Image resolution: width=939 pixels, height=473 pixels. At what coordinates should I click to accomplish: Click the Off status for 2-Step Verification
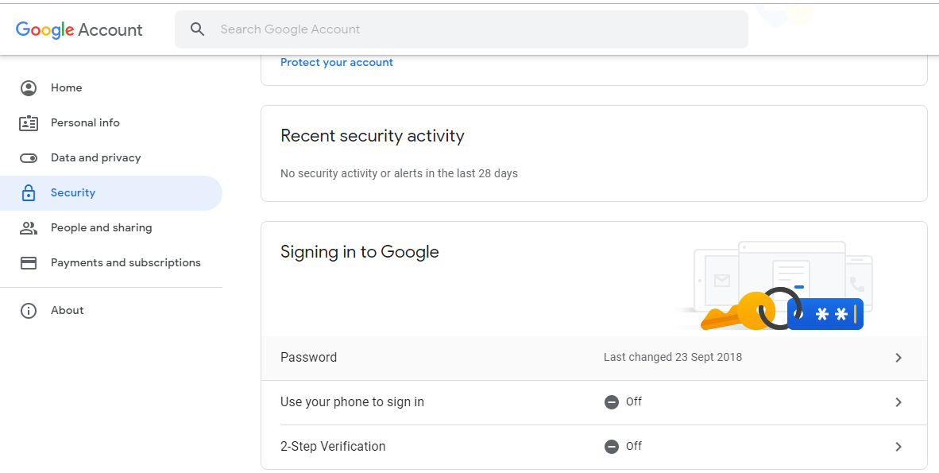624,447
